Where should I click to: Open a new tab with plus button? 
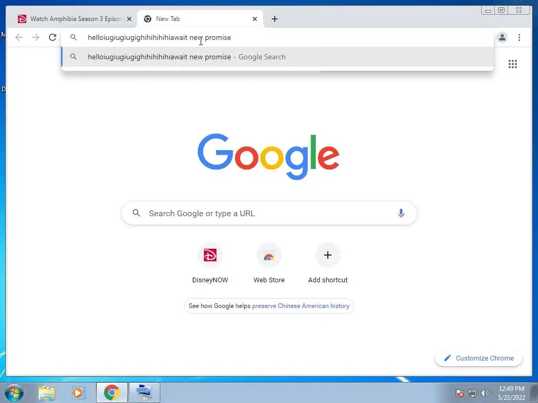[x=274, y=19]
